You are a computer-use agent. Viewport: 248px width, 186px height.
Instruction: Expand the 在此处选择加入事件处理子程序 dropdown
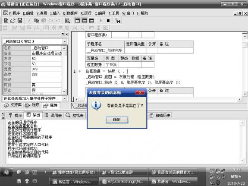65,98
